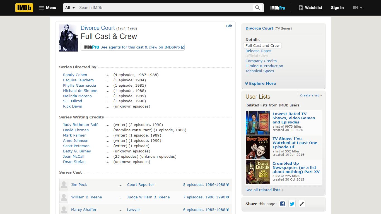Open director Phyllis Guarnaccia
381x214 pixels.
click(79, 85)
